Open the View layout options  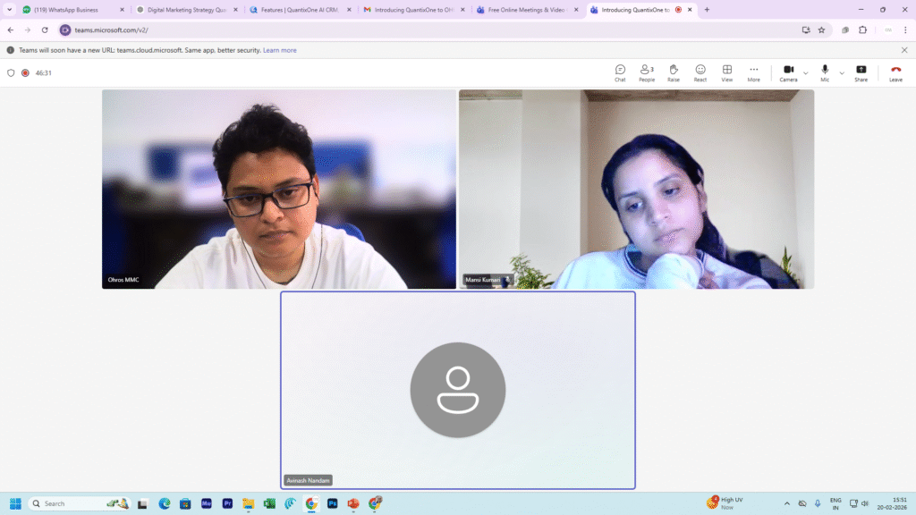coord(727,72)
